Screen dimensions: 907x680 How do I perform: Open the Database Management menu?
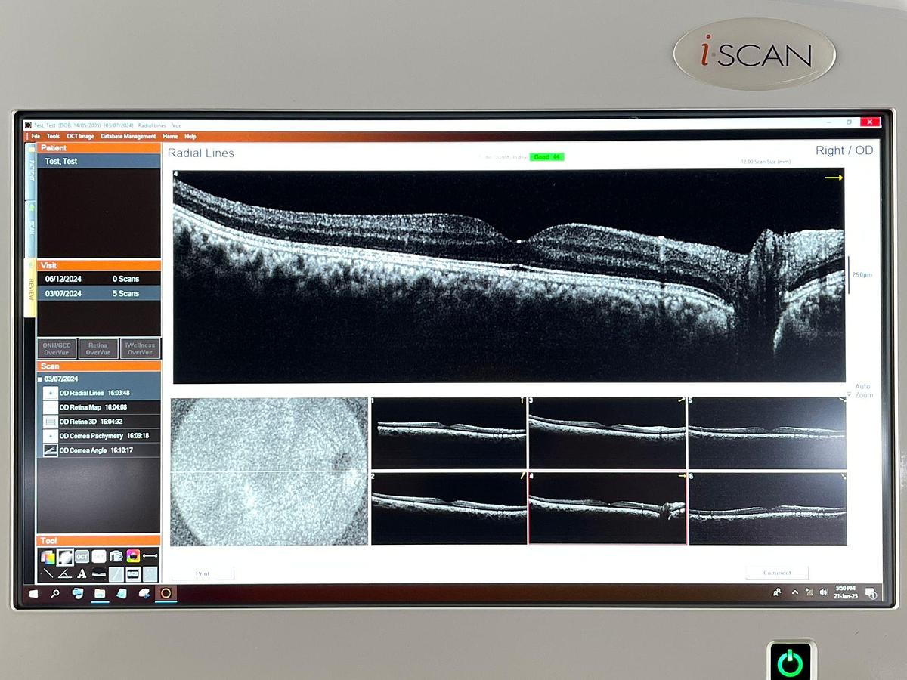(128, 137)
